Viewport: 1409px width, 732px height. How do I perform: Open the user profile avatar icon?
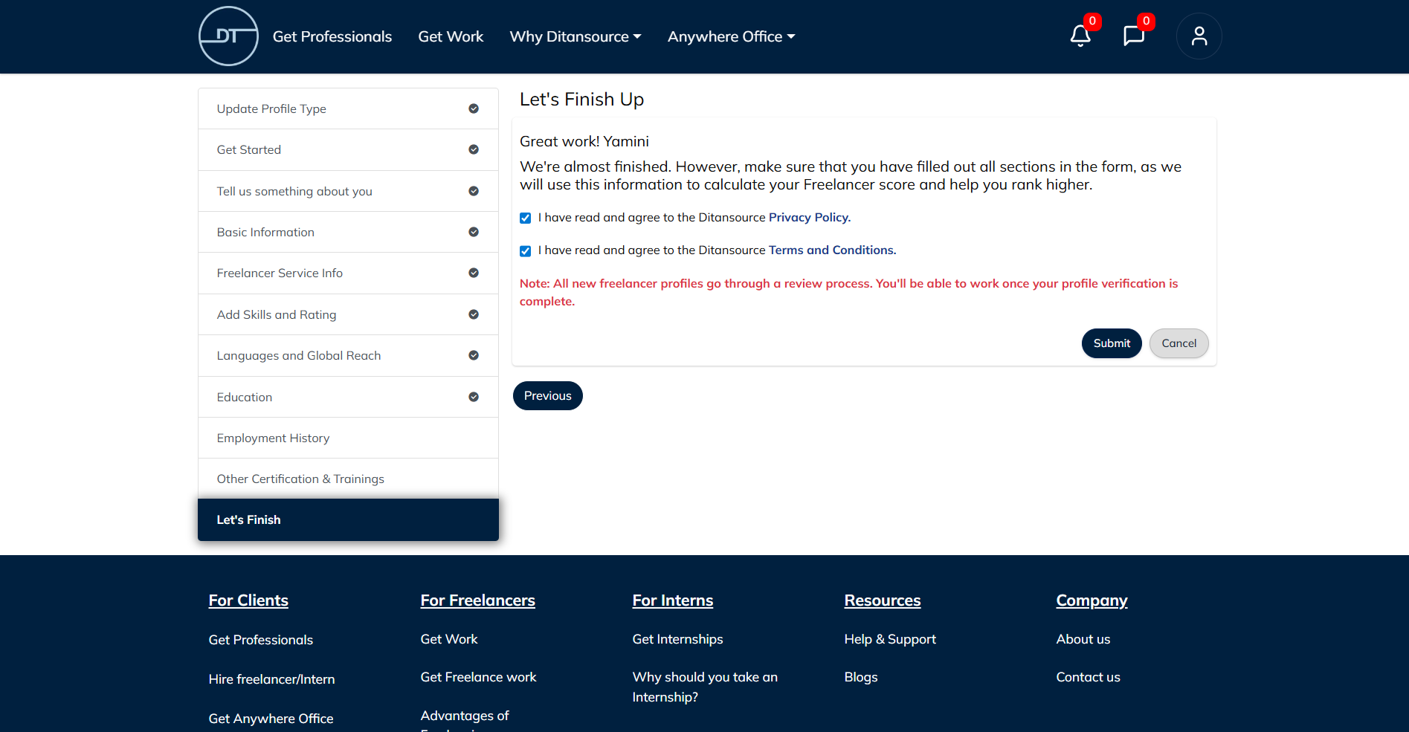pos(1199,36)
